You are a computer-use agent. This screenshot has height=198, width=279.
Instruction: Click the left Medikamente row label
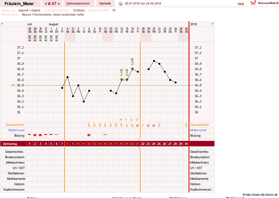(16, 179)
